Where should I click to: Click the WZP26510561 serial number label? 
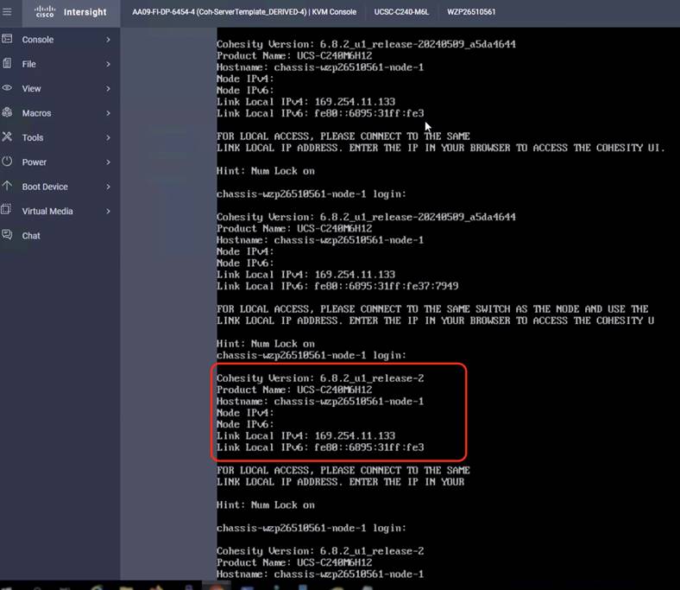pos(471,12)
